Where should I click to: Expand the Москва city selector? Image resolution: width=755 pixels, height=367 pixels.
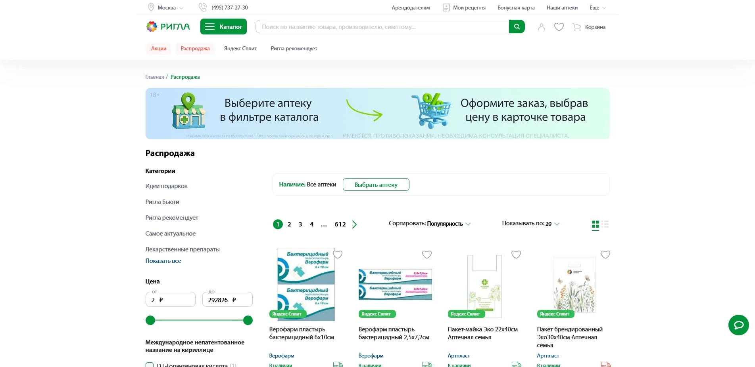(166, 8)
